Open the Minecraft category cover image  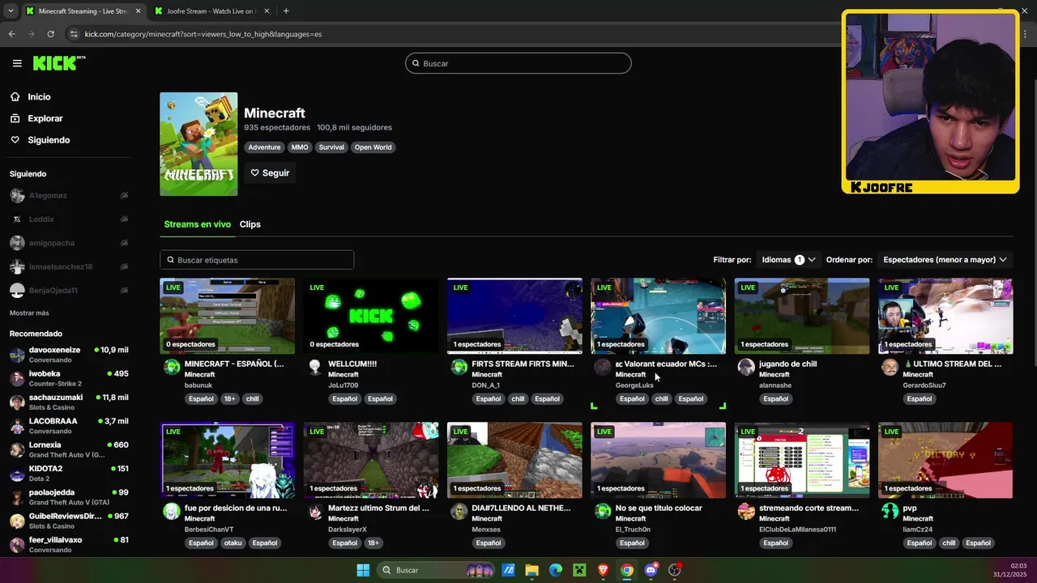(198, 144)
